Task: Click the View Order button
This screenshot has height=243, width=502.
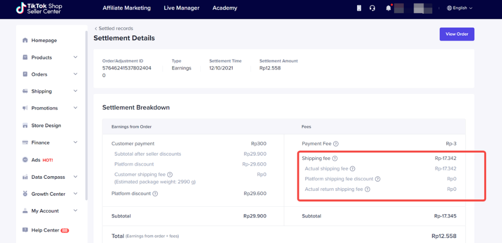Action: (x=457, y=34)
